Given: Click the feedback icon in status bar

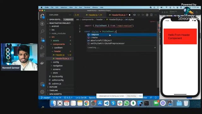Looking at the screenshot, I should 151,98.
